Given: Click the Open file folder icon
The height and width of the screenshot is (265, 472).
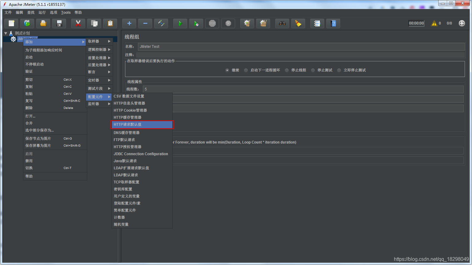Looking at the screenshot, I should point(43,23).
